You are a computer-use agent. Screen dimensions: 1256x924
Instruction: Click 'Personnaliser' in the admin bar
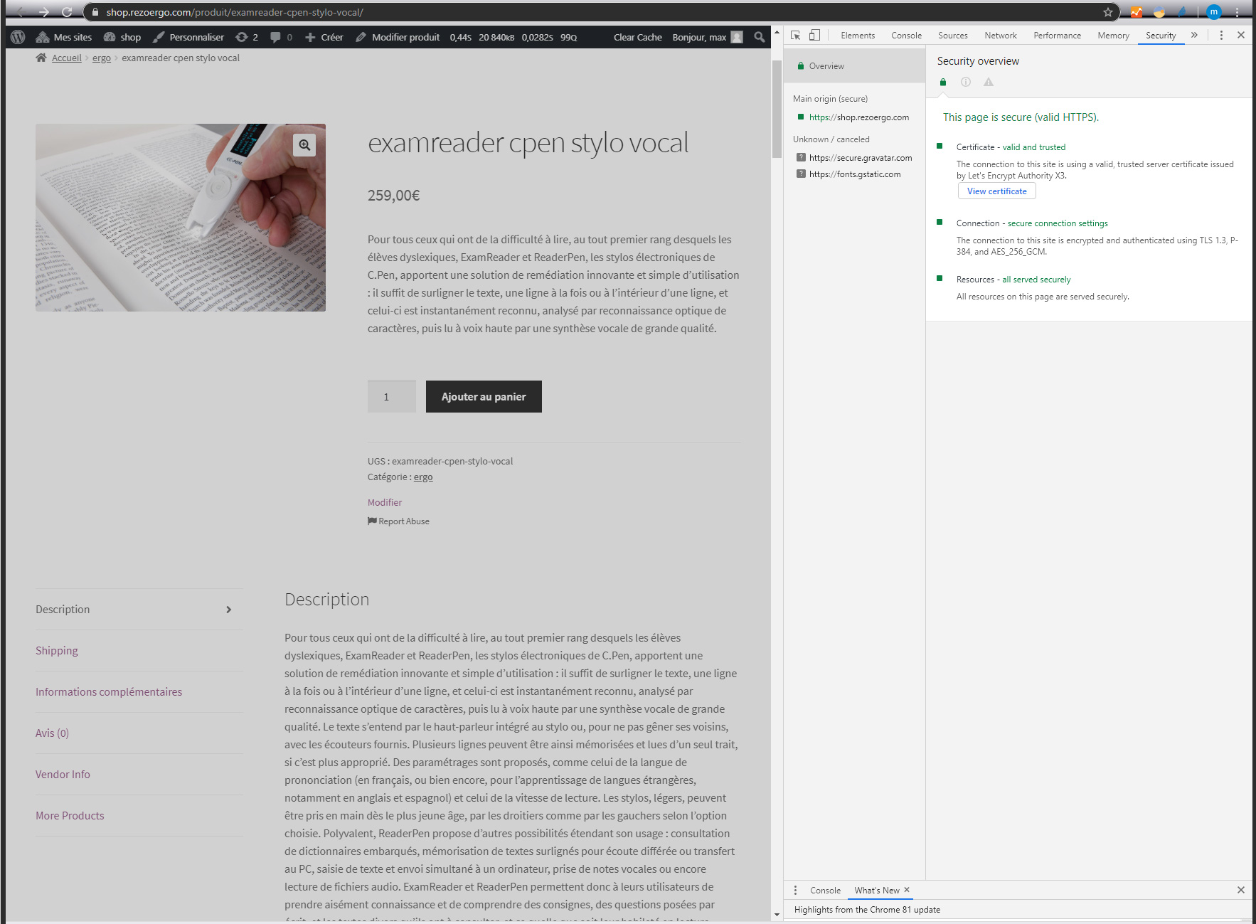[188, 37]
